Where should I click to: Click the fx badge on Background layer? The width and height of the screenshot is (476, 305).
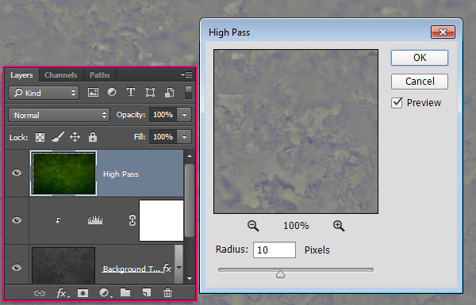167,269
